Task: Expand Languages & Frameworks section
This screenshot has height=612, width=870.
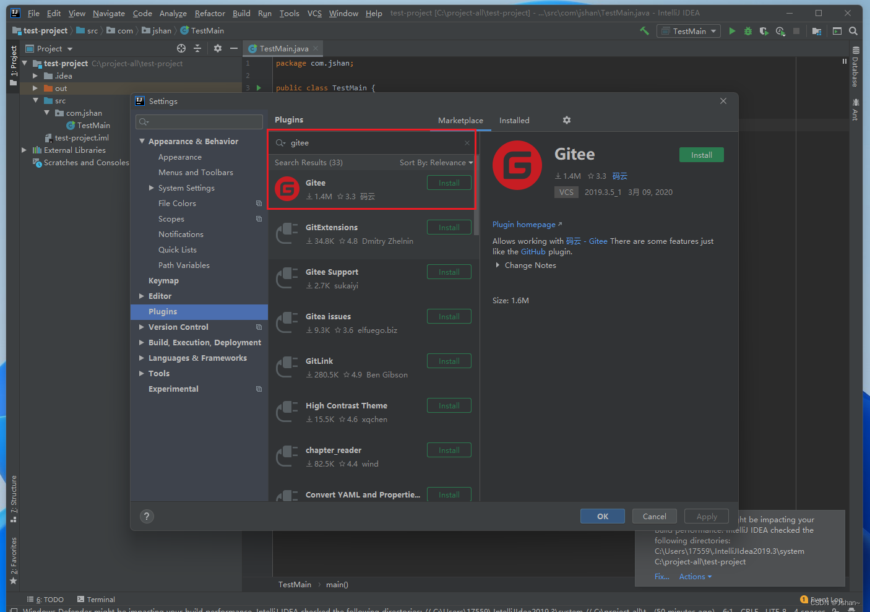Action: tap(142, 358)
